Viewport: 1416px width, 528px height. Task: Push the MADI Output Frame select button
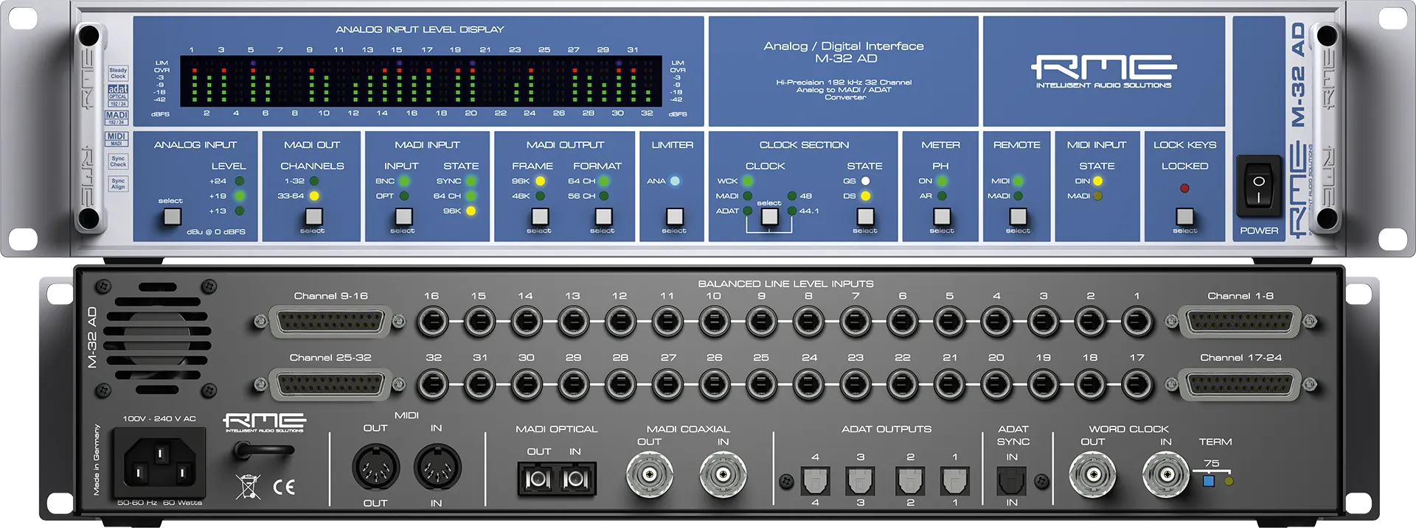[x=540, y=217]
